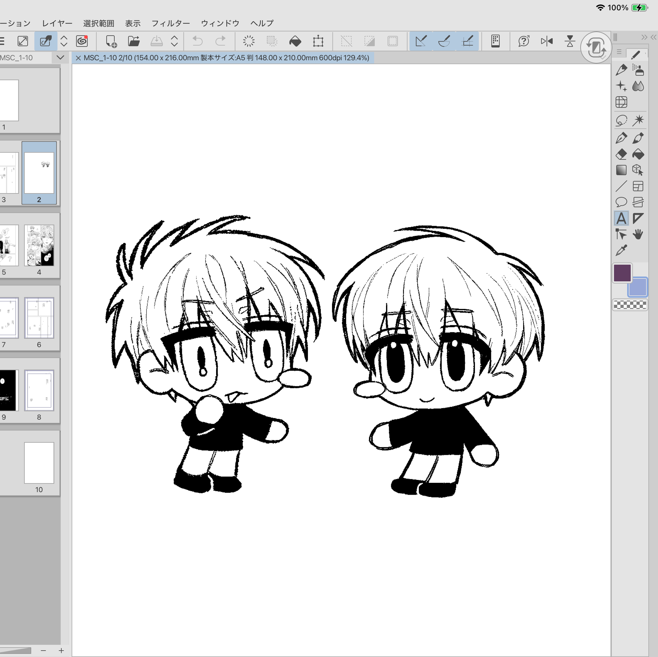The height and width of the screenshot is (657, 658).
Task: Close the MSC_1-10 2/10 canvas tab
Action: point(78,58)
